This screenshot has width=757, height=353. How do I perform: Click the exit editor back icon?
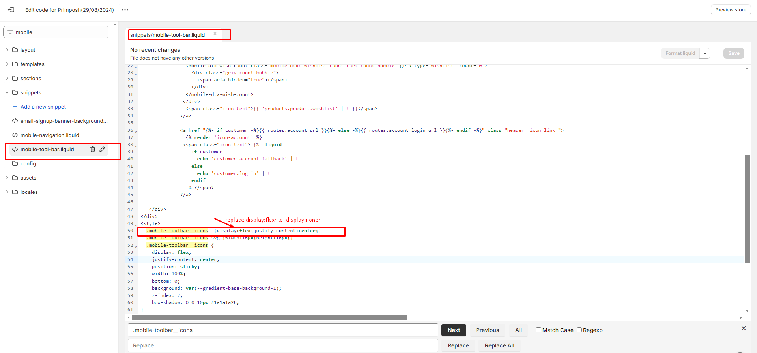11,10
